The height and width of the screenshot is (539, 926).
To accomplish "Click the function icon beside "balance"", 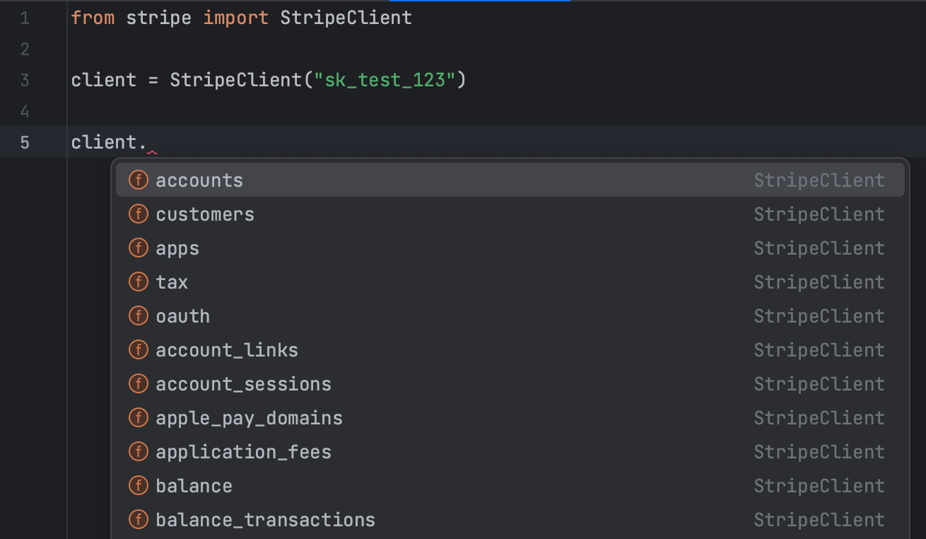I will (x=139, y=485).
